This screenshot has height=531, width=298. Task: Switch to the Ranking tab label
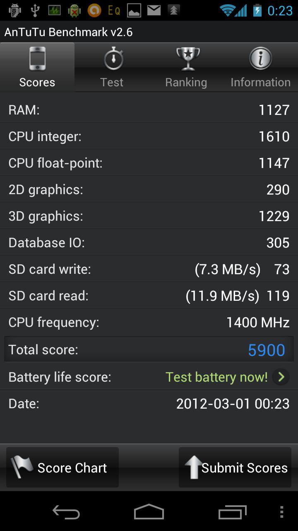[186, 82]
